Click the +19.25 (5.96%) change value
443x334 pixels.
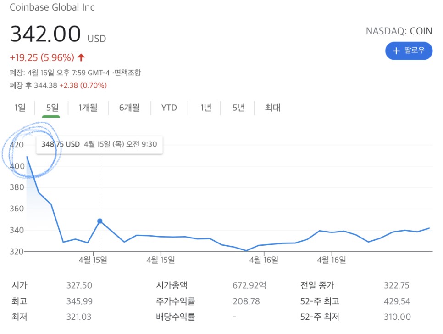click(42, 58)
